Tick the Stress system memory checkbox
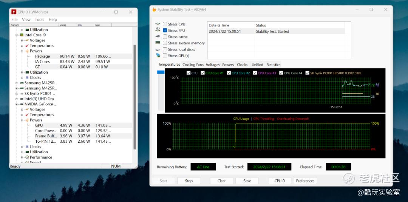Image resolution: width=408 pixels, height=202 pixels. click(165, 43)
